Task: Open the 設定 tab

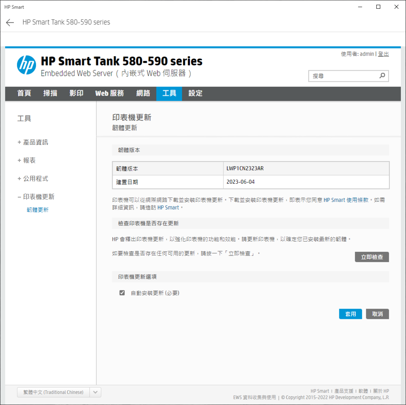Action: [195, 93]
